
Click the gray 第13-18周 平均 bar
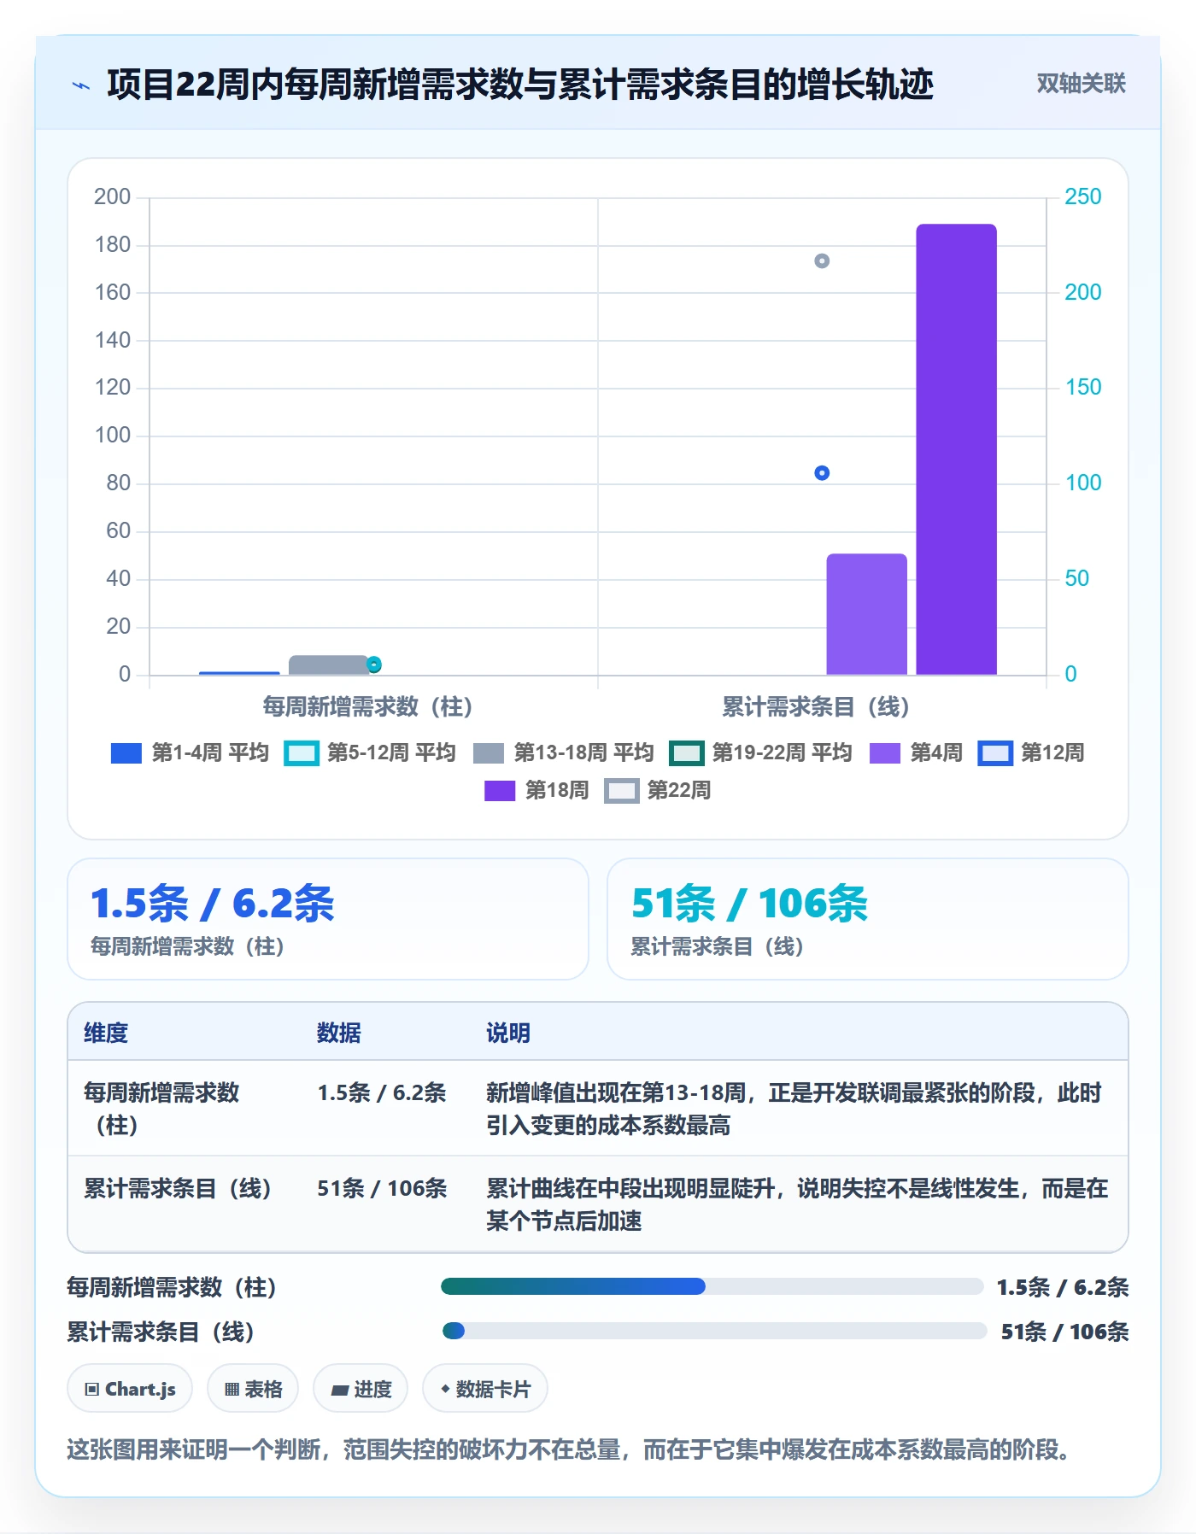pyautogui.click(x=329, y=665)
